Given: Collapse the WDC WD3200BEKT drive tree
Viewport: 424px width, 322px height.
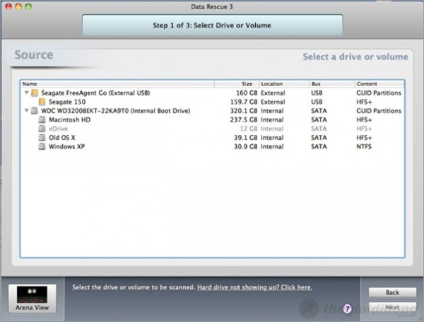Looking at the screenshot, I should 26,111.
